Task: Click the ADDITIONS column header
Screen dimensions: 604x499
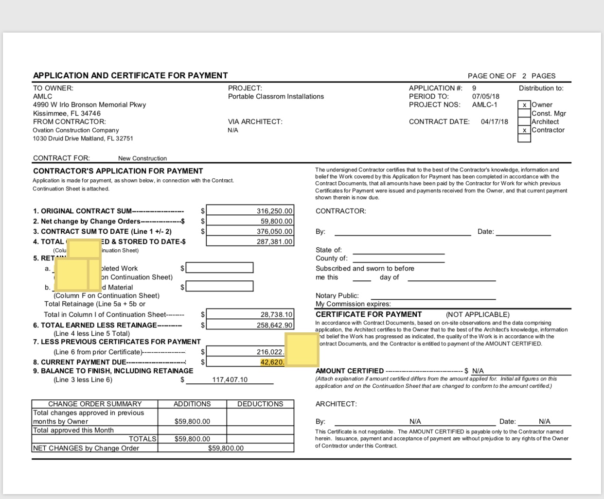Action: coord(192,404)
